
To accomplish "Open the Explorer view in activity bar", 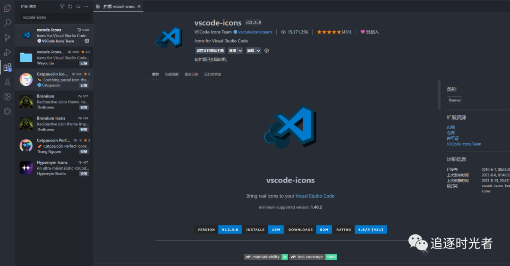I will 7,8.
